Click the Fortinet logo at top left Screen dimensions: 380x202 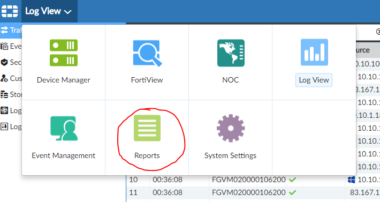[x=10, y=11]
